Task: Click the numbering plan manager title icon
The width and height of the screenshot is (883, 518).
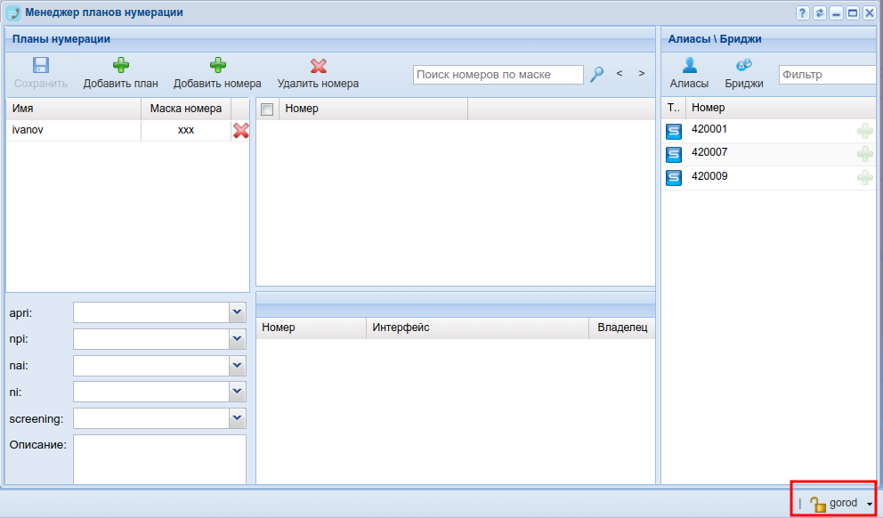Action: (x=13, y=13)
